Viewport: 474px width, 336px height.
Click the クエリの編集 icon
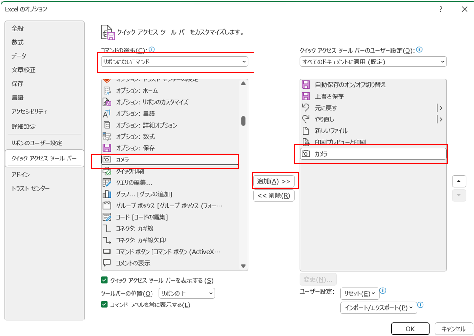click(x=107, y=183)
